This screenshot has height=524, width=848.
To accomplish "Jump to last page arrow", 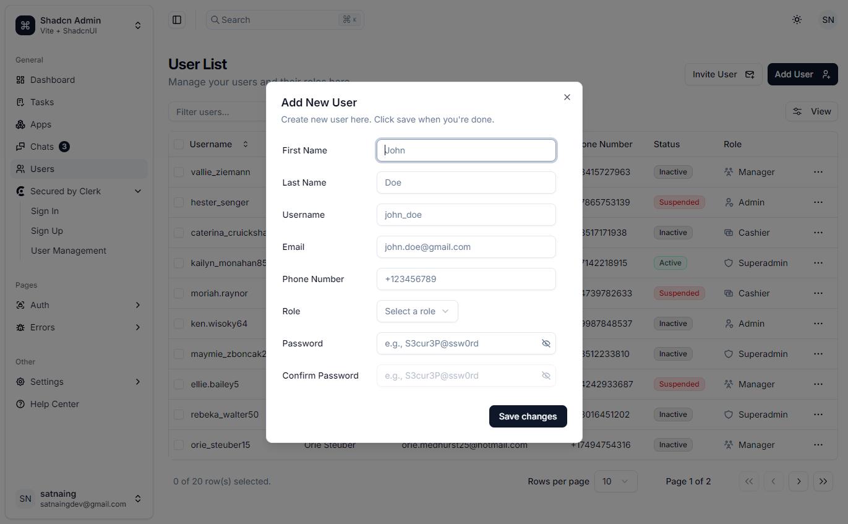I will tap(823, 481).
